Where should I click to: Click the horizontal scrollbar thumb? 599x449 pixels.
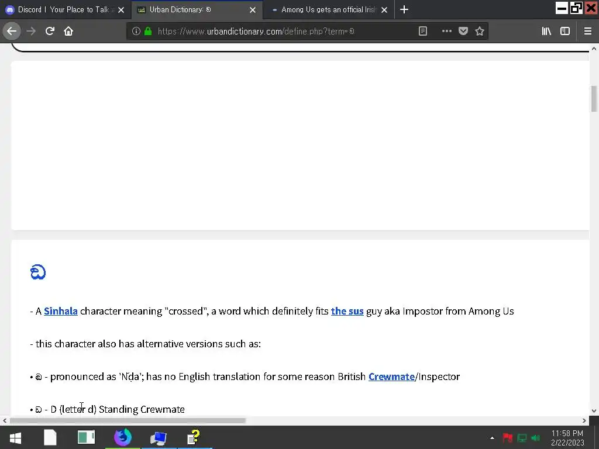(x=128, y=420)
